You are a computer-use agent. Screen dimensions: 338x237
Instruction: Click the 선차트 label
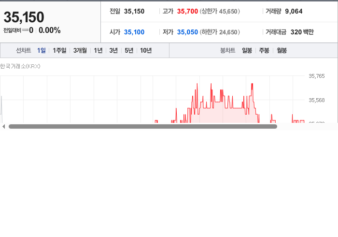(x=24, y=50)
